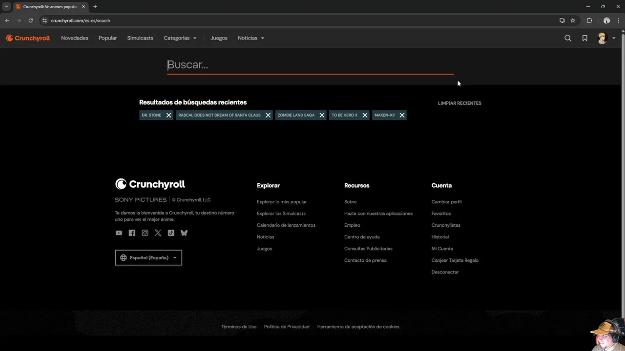The width and height of the screenshot is (625, 351).
Task: Open Calendario de lanzamientos link
Action: [286, 225]
